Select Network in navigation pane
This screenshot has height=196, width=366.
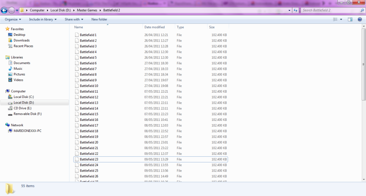[x=17, y=125]
